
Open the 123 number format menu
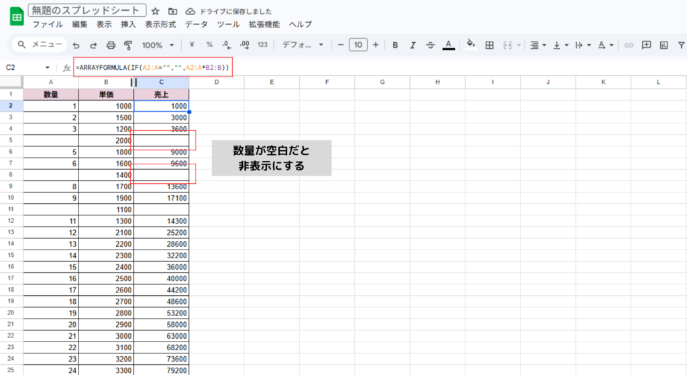coord(262,45)
